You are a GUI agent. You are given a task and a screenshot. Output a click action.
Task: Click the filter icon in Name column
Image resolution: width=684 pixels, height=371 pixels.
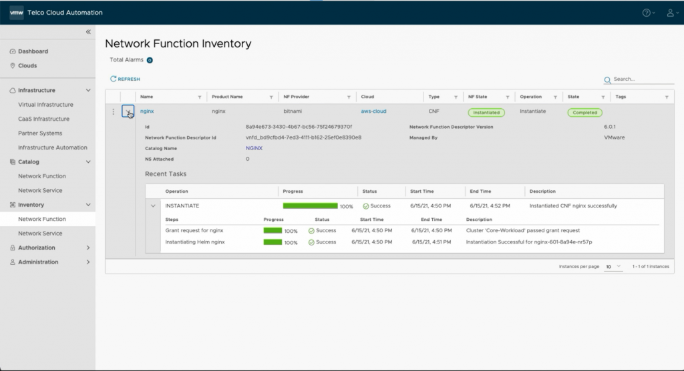pyautogui.click(x=200, y=97)
